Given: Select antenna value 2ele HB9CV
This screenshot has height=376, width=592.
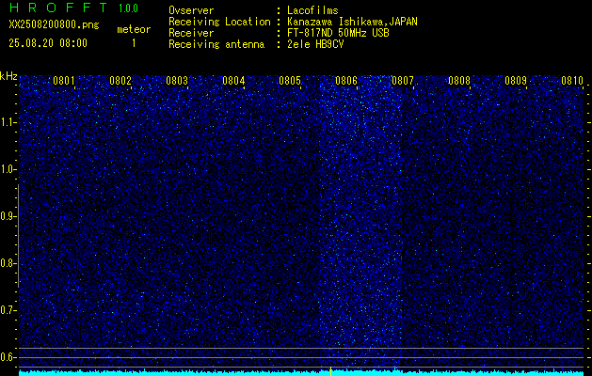Looking at the screenshot, I should (315, 44).
